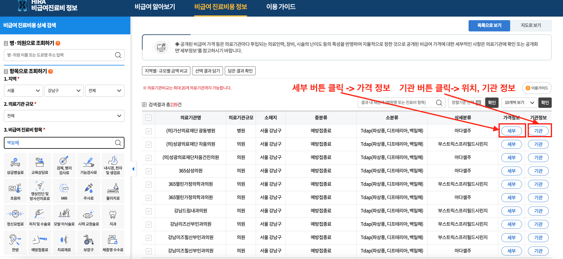The image size is (563, 259).
Task: Select the 예방접종료 category icon
Action: coord(40,242)
